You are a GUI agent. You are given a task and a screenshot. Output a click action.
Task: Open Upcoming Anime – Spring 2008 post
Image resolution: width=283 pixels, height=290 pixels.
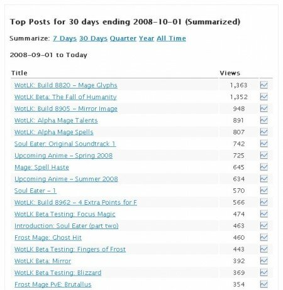point(64,156)
